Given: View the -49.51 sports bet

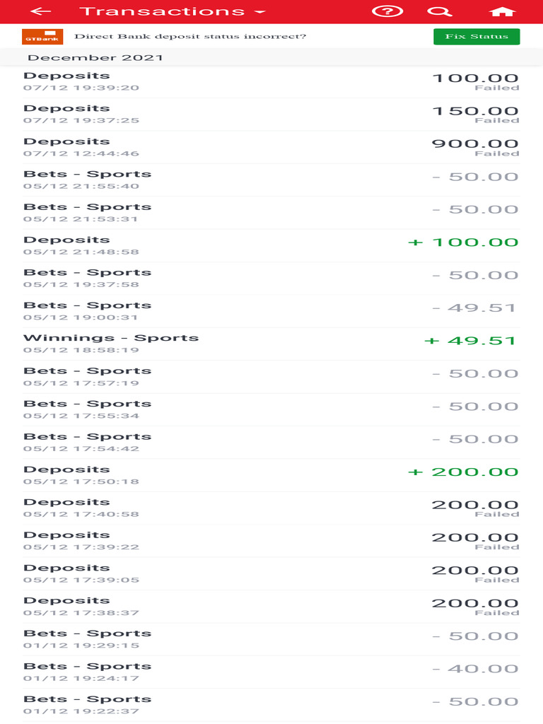Looking at the screenshot, I should 271,311.
